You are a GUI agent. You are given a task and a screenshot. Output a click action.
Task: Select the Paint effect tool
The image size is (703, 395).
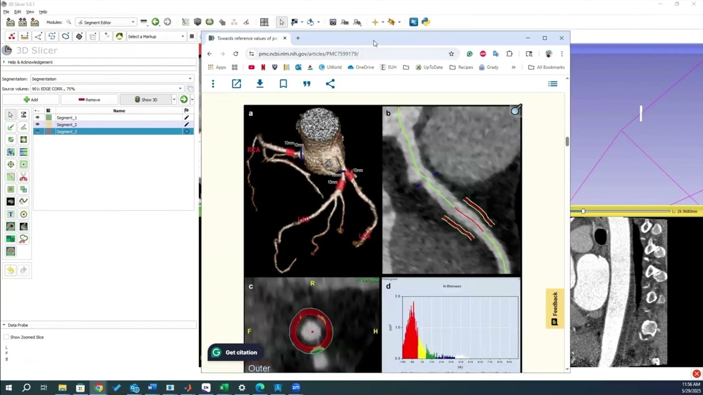(x=10, y=127)
